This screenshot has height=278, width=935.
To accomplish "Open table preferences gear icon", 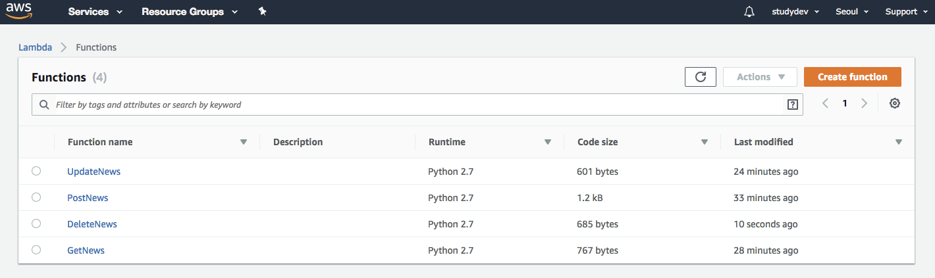I will [895, 103].
